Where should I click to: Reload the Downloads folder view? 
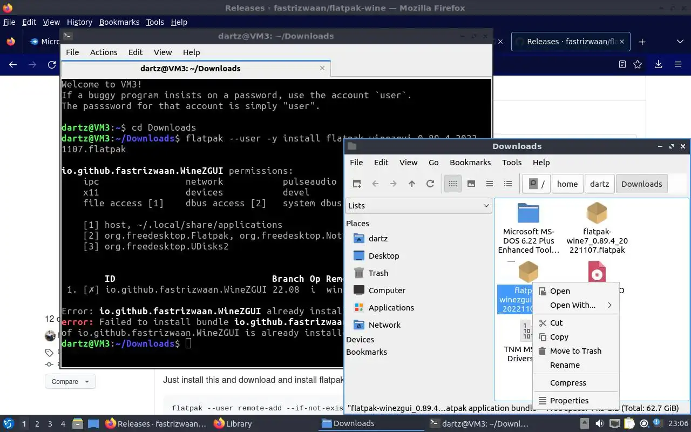coord(430,184)
